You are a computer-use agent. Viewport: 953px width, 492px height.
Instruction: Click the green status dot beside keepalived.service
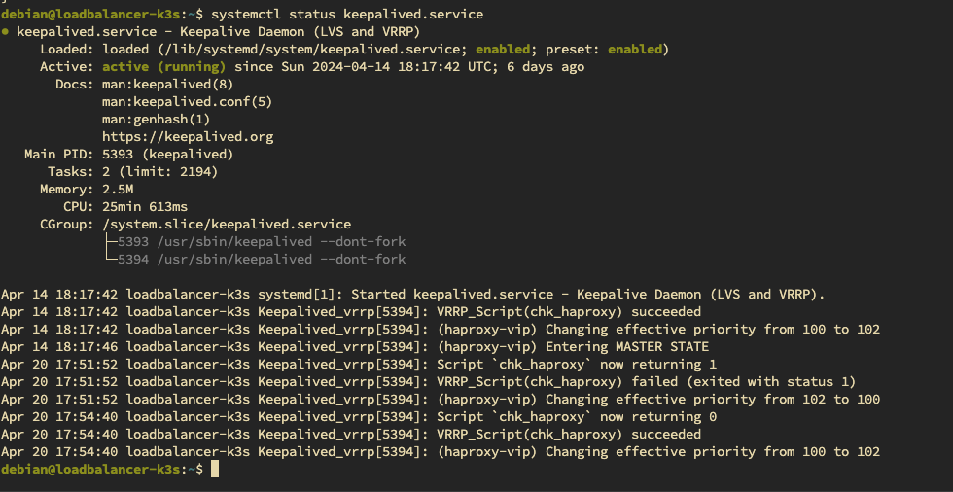(x=7, y=31)
